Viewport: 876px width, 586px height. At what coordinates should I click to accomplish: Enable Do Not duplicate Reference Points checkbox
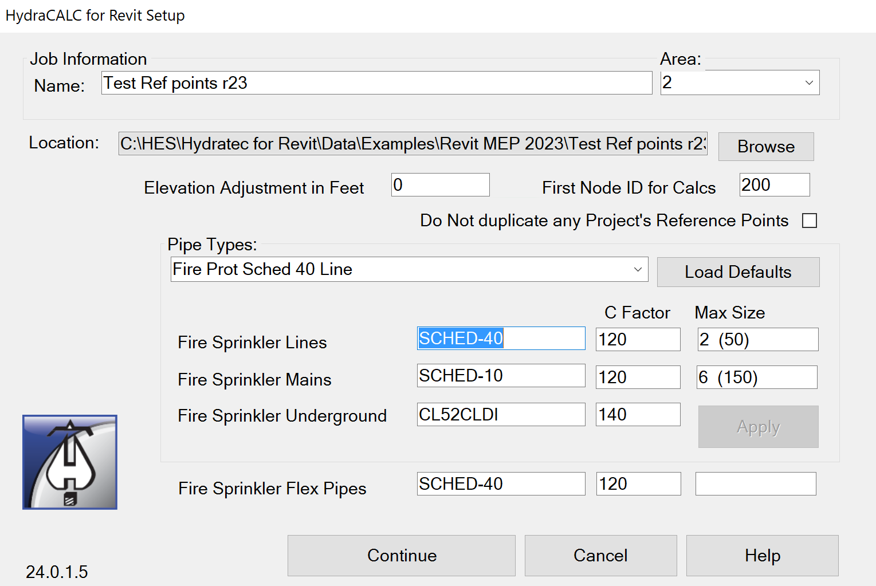810,221
